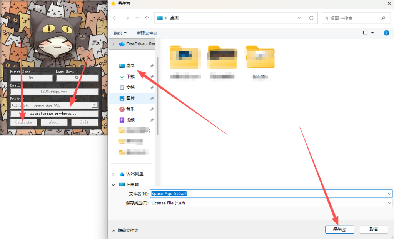Select the first folder thumbnail
This screenshot has width=394, height=239.
point(185,57)
